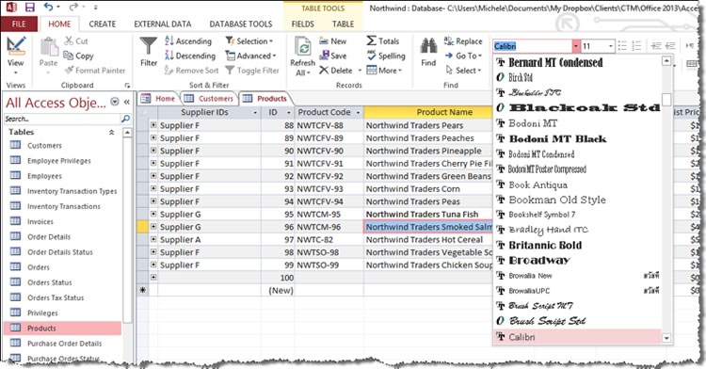The height and width of the screenshot is (369, 706).
Task: Switch to the DATABASE TOOLS tab
Action: coord(241,24)
